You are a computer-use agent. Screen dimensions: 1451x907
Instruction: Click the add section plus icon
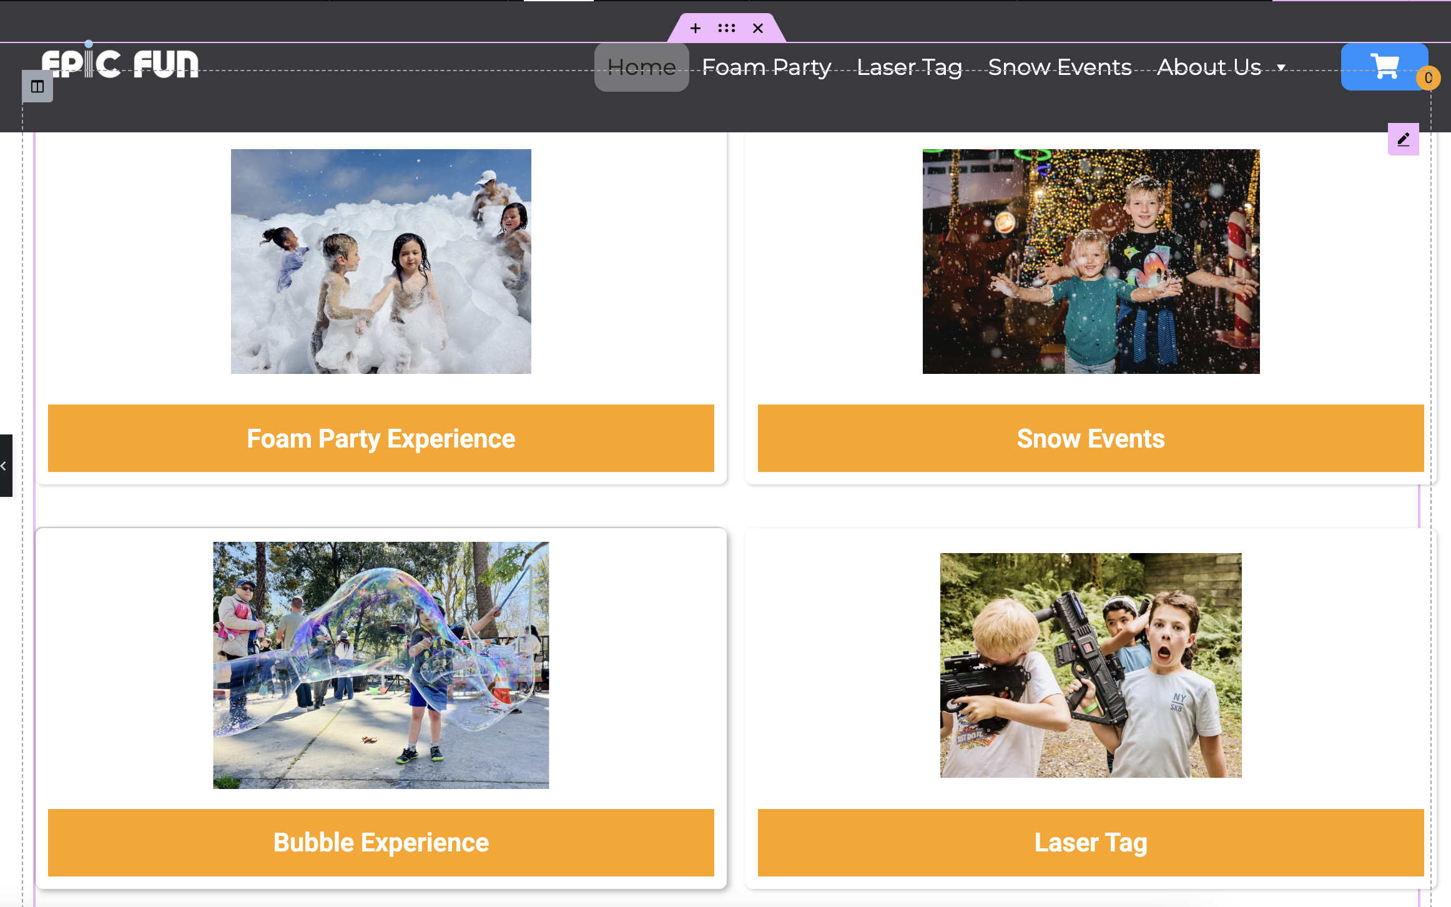695,28
